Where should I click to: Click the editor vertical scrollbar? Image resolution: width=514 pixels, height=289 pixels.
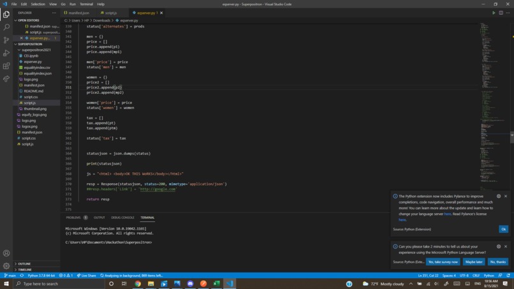point(512,138)
